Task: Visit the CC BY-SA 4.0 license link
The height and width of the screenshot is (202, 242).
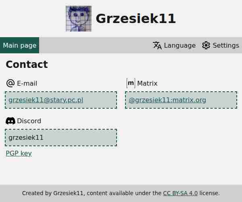Action: click(x=180, y=193)
